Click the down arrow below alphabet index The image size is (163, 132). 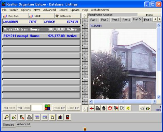click(85, 109)
